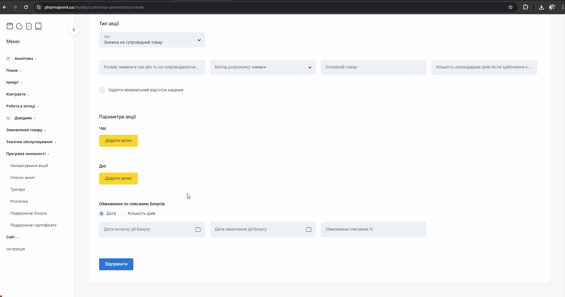Screen dimensions: 565x297
Task: Click the book icon in sidebar
Action: coord(38,26)
